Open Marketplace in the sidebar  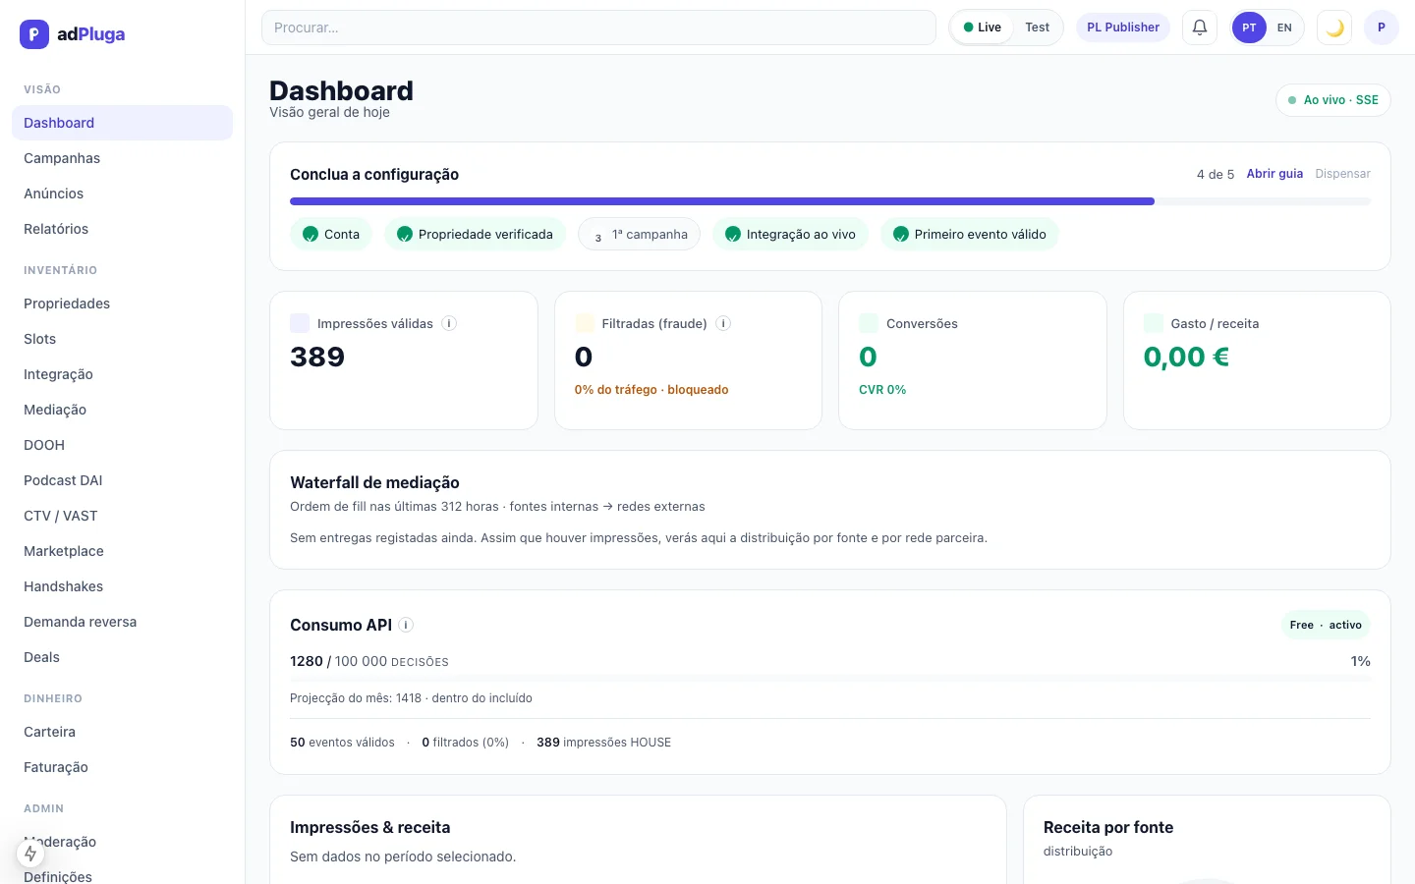click(122, 551)
